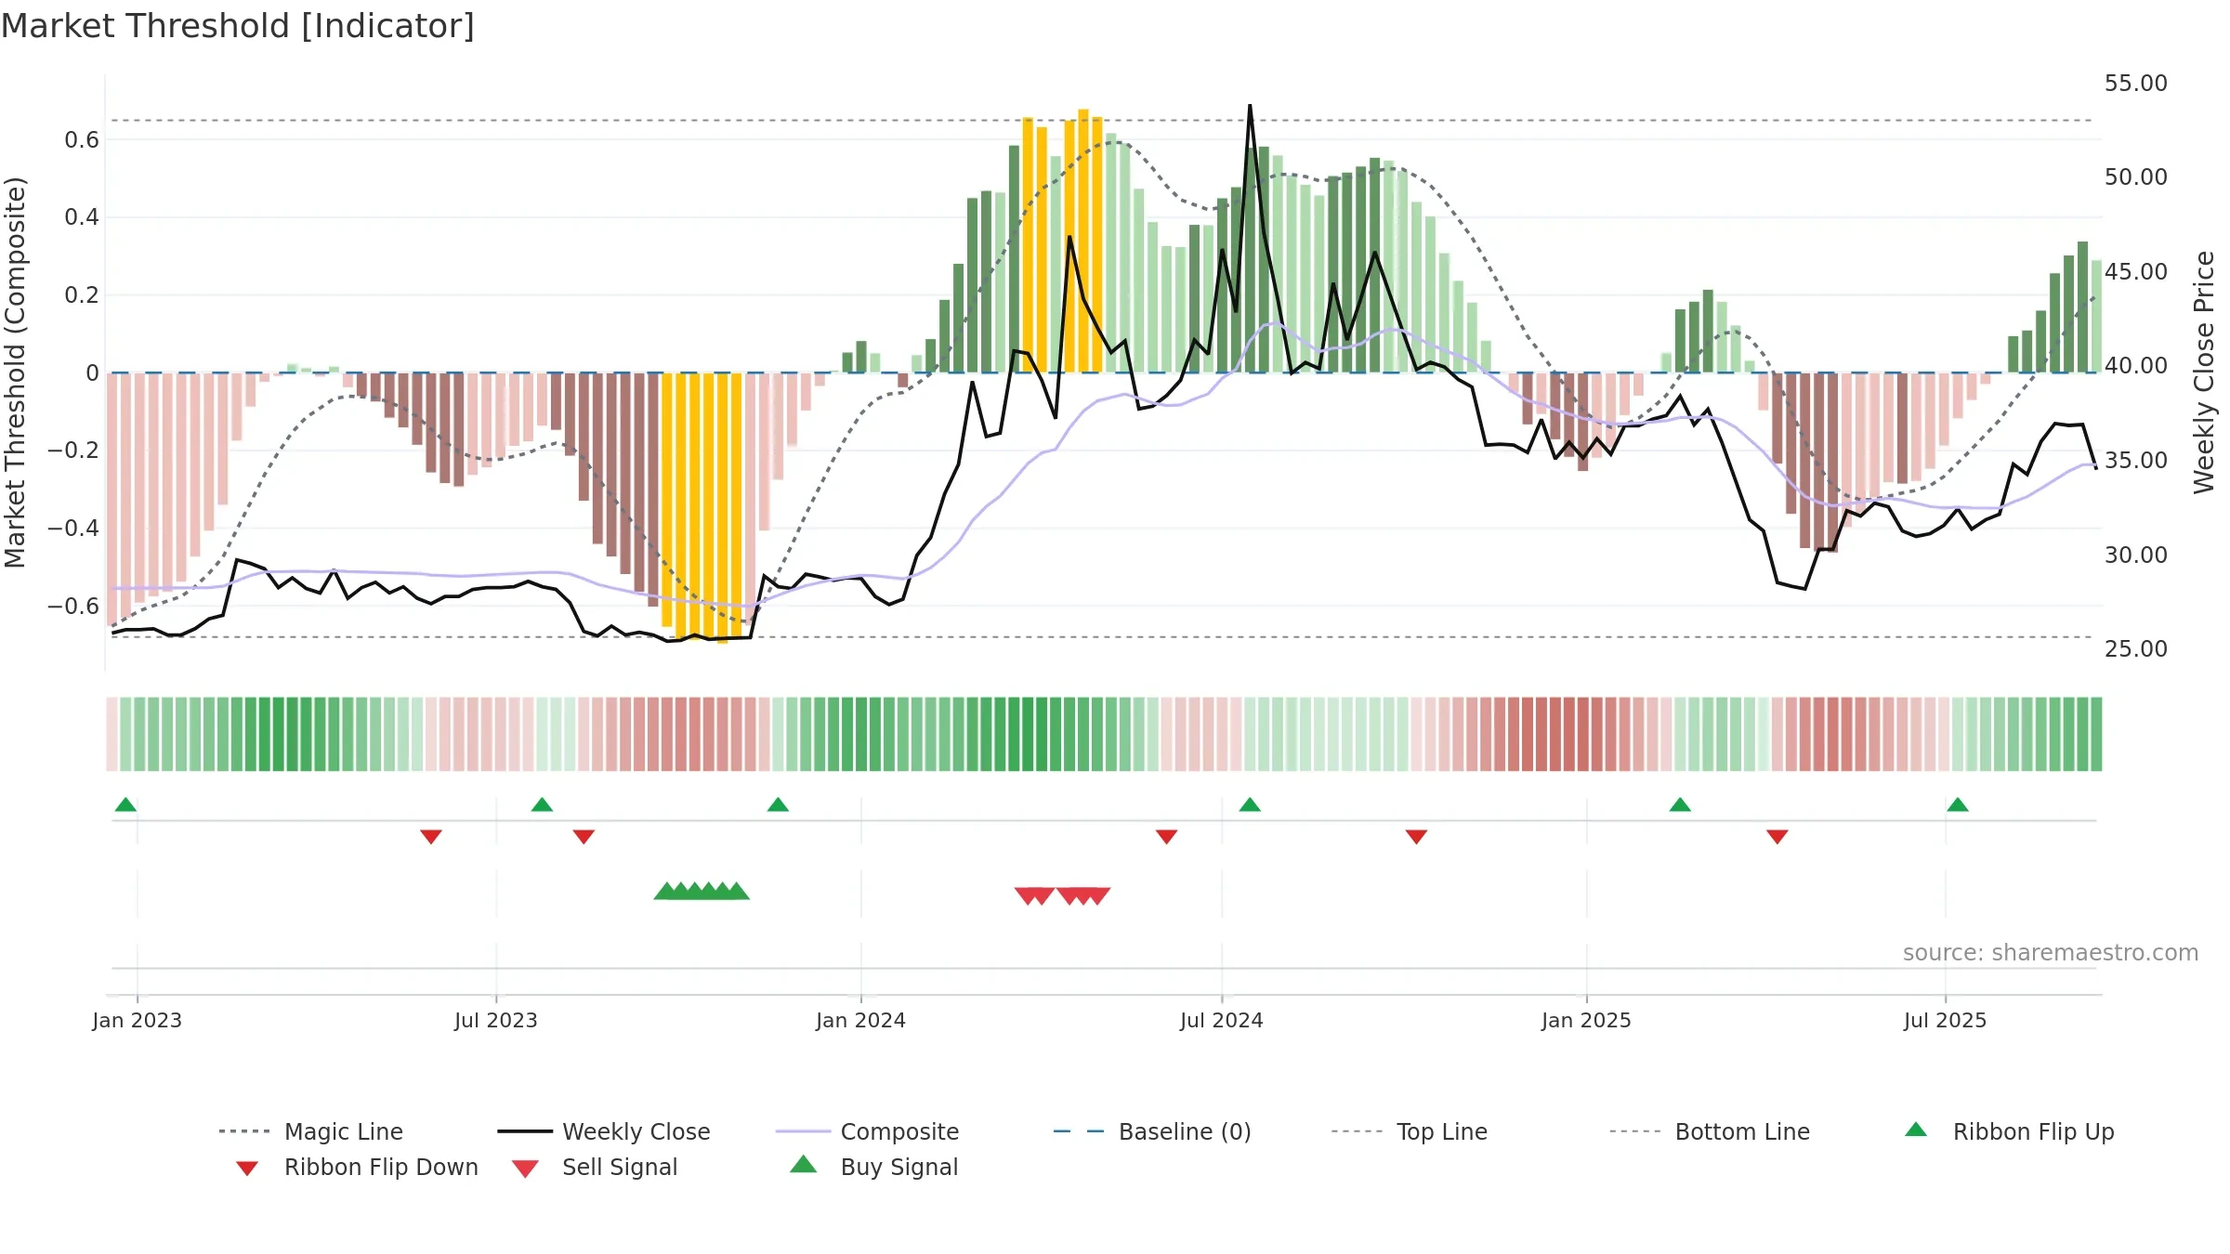Screen dimensions: 2230x1254
Task: Click the 25.00 price axis label
Action: coord(2136,649)
